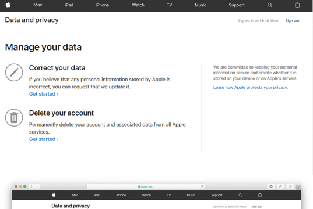Click the Manage your data heading
The image size is (313, 209).
click(43, 47)
